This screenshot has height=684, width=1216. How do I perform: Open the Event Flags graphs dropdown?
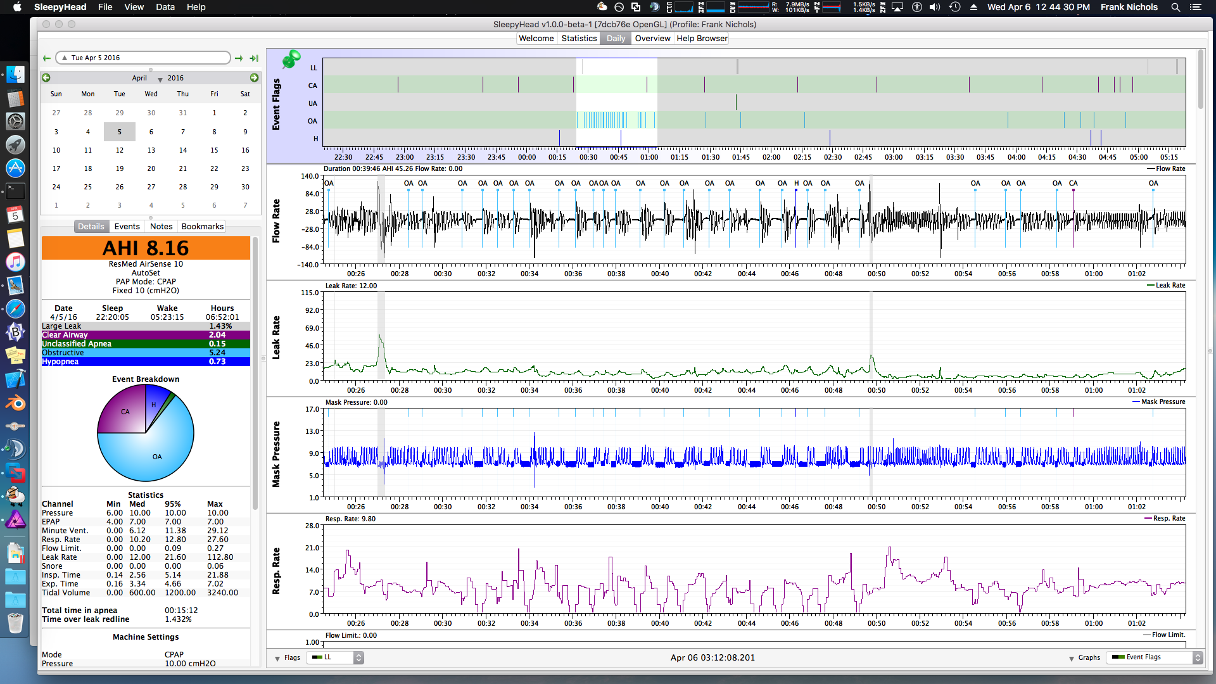(x=1155, y=657)
